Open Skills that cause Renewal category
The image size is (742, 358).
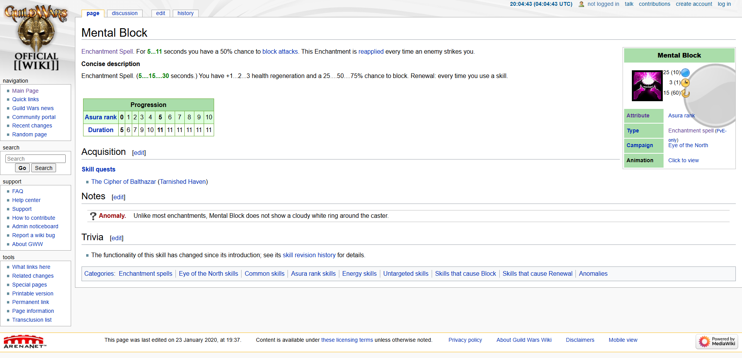click(x=537, y=273)
